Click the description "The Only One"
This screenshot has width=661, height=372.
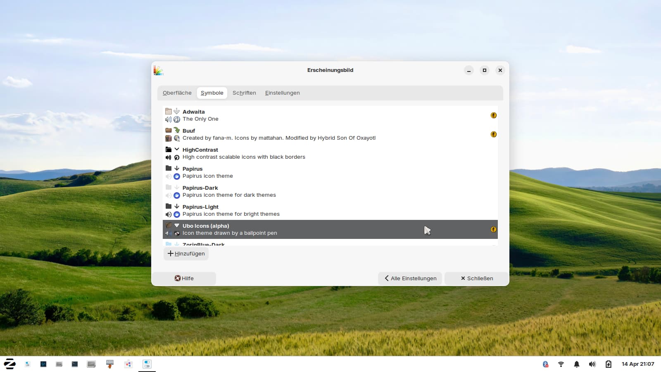pos(200,119)
